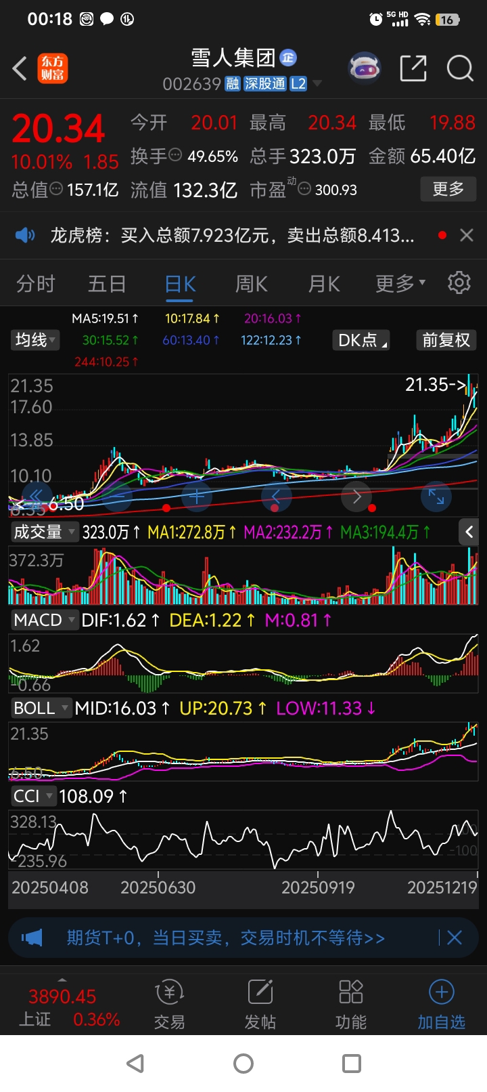
Task: Tap the back arrow
Action: [x=20, y=68]
